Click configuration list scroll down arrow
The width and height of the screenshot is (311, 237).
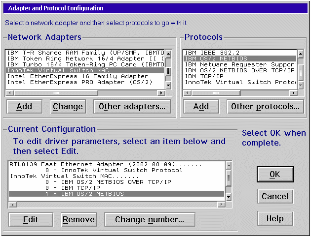[x=229, y=197]
